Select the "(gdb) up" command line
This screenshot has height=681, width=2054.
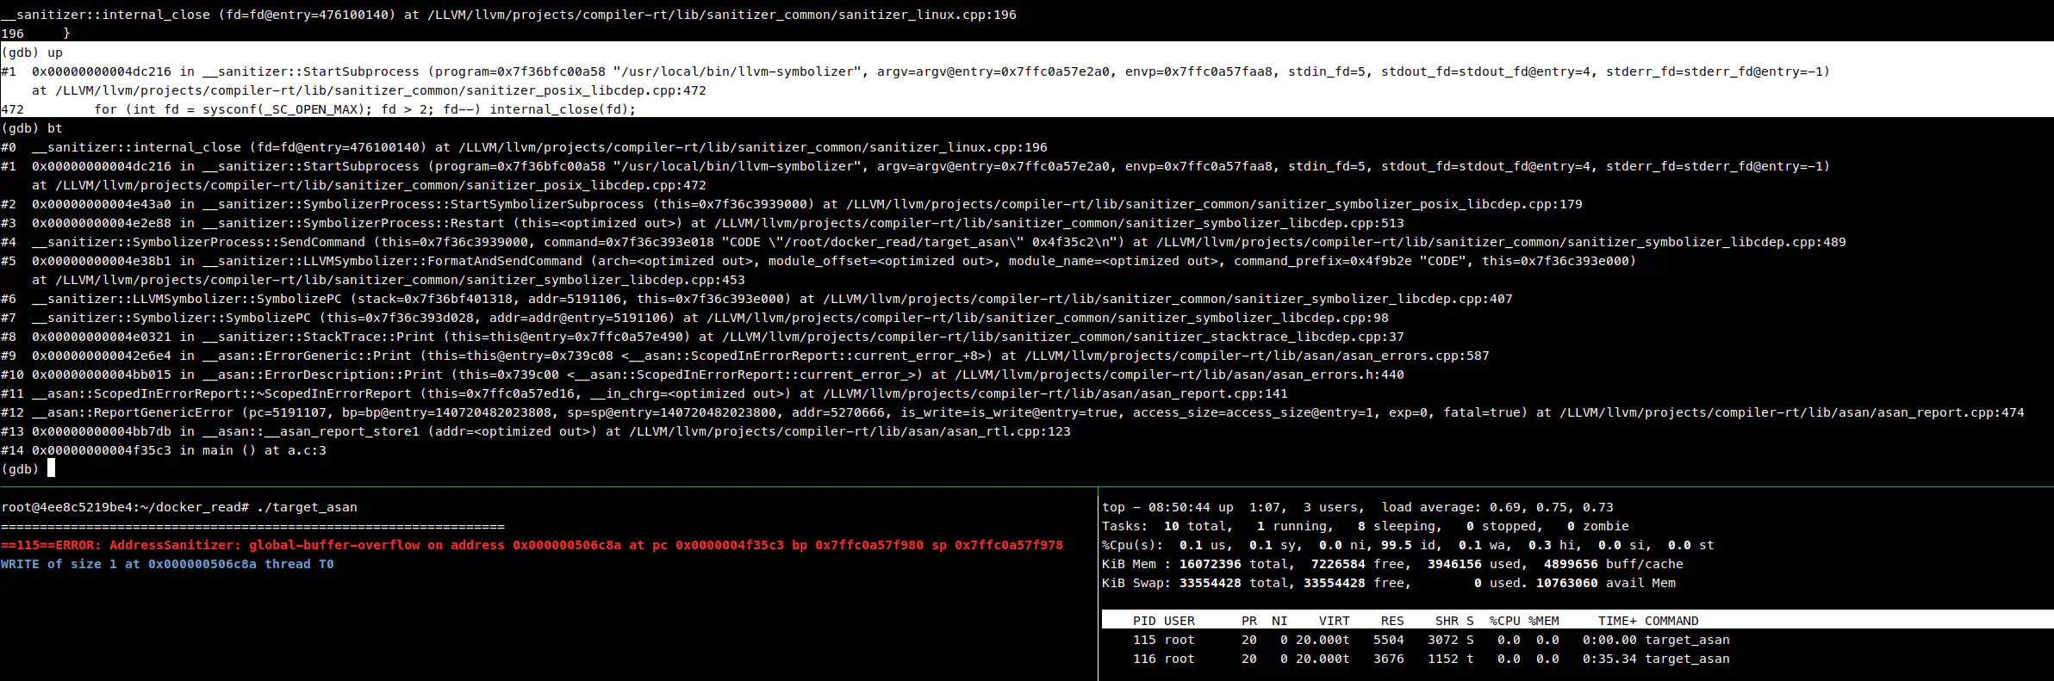pos(32,53)
